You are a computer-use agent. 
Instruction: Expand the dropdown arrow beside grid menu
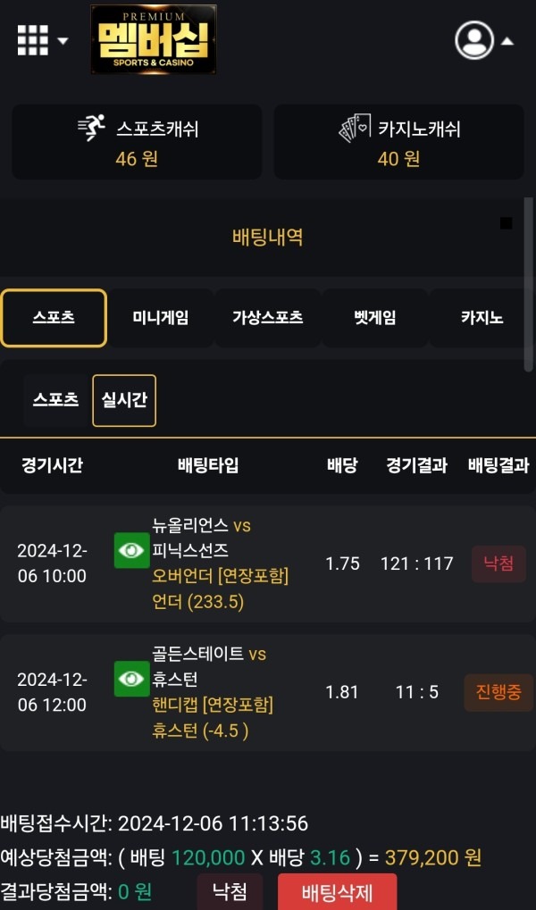point(61,42)
